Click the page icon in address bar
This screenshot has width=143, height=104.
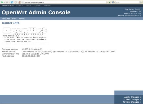click(x=23, y=2)
